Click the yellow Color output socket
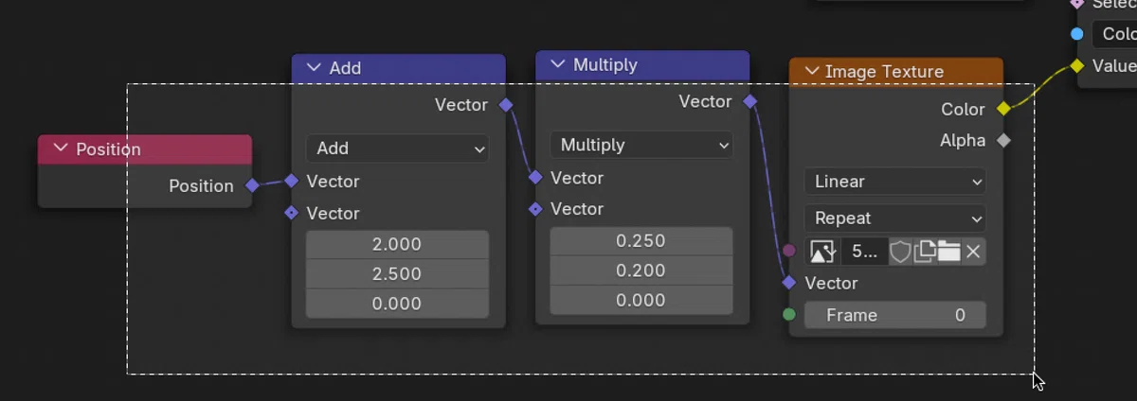 (1003, 109)
